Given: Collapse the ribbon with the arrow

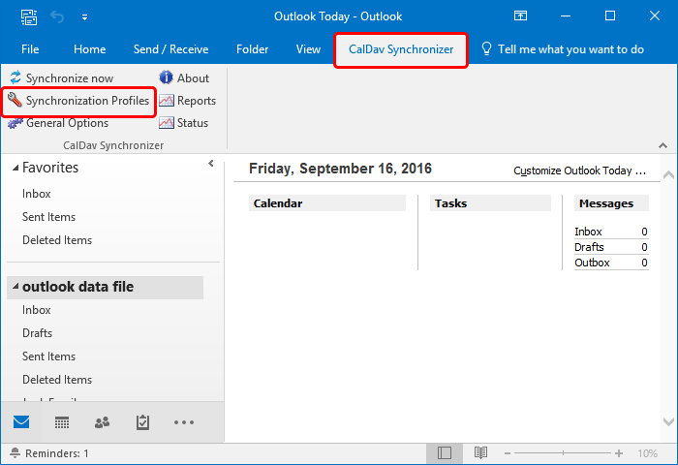Looking at the screenshot, I should tap(663, 144).
